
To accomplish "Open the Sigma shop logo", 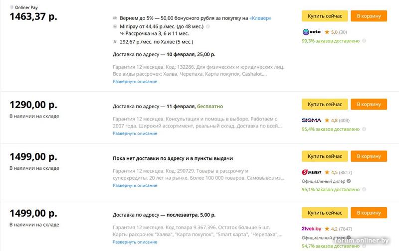I will pos(311,120).
